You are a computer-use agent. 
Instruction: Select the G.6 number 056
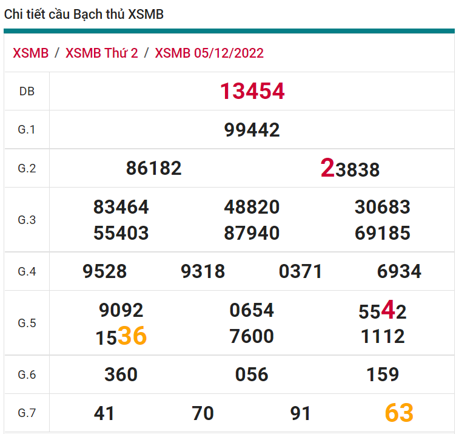tap(252, 375)
